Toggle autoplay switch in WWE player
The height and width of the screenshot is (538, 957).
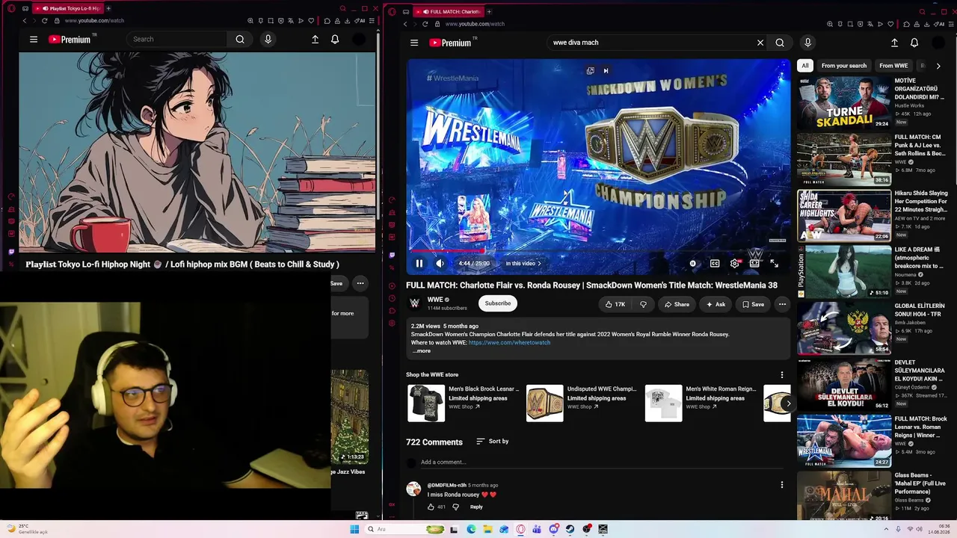click(x=693, y=263)
